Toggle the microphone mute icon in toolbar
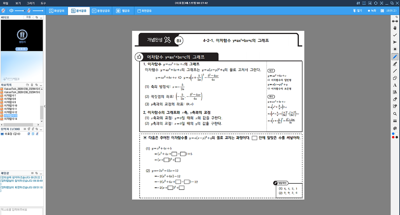Screen dimensions: 400x215 click(29, 11)
